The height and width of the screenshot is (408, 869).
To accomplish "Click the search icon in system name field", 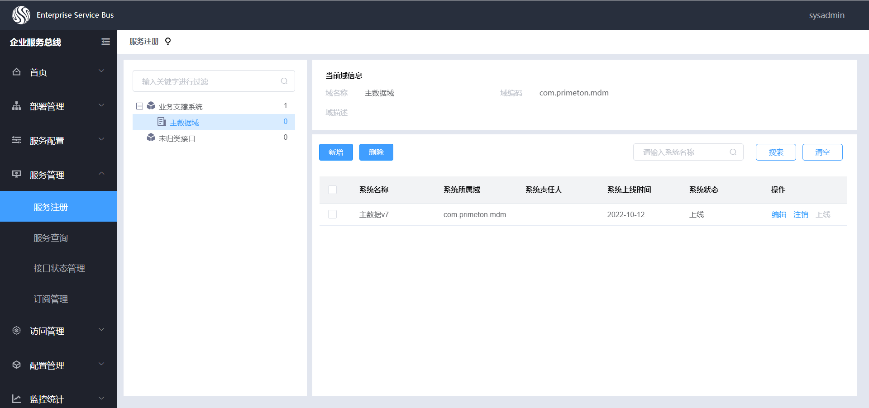I will pyautogui.click(x=733, y=152).
